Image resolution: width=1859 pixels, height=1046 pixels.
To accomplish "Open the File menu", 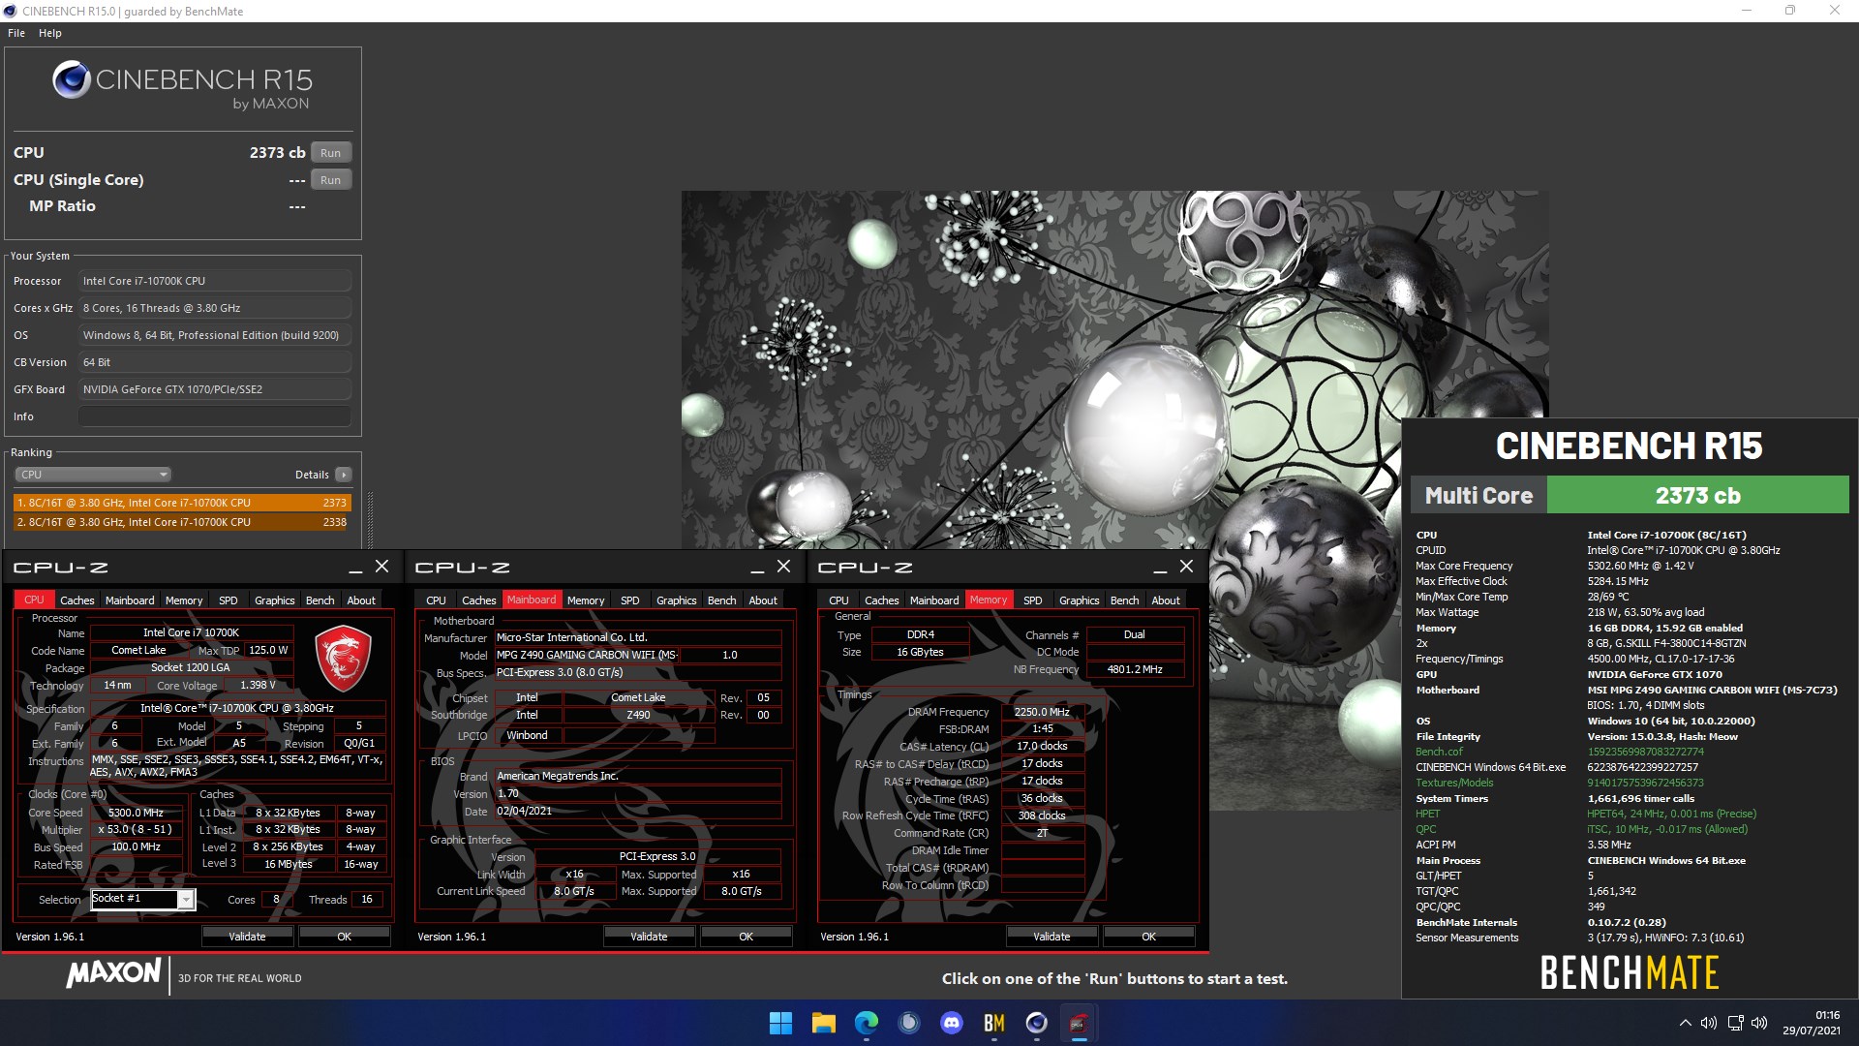I will coord(16,33).
